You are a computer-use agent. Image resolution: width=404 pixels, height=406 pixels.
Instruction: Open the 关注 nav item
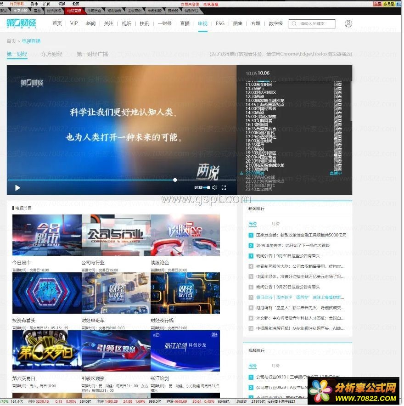109,23
